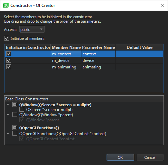Click the device parameter name cell

pyautogui.click(x=98, y=60)
